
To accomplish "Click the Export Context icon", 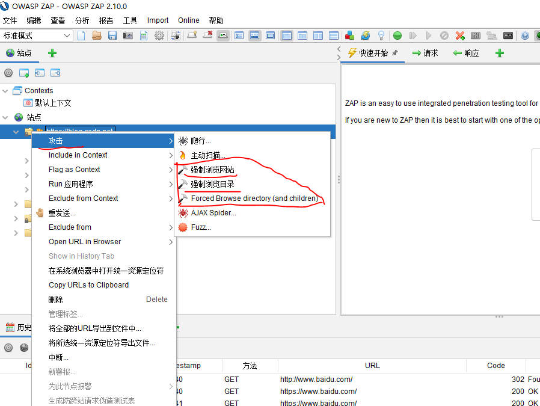I will tap(55, 73).
